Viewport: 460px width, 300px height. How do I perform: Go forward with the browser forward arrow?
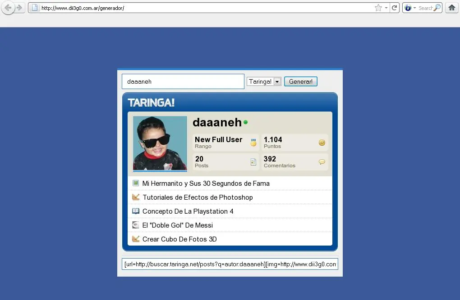[x=19, y=8]
